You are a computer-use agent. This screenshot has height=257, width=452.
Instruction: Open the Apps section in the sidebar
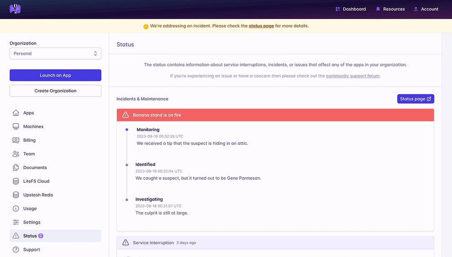pyautogui.click(x=29, y=113)
